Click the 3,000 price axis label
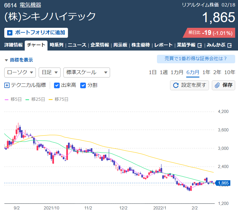The width and height of the screenshot is (238, 214). tap(223, 148)
